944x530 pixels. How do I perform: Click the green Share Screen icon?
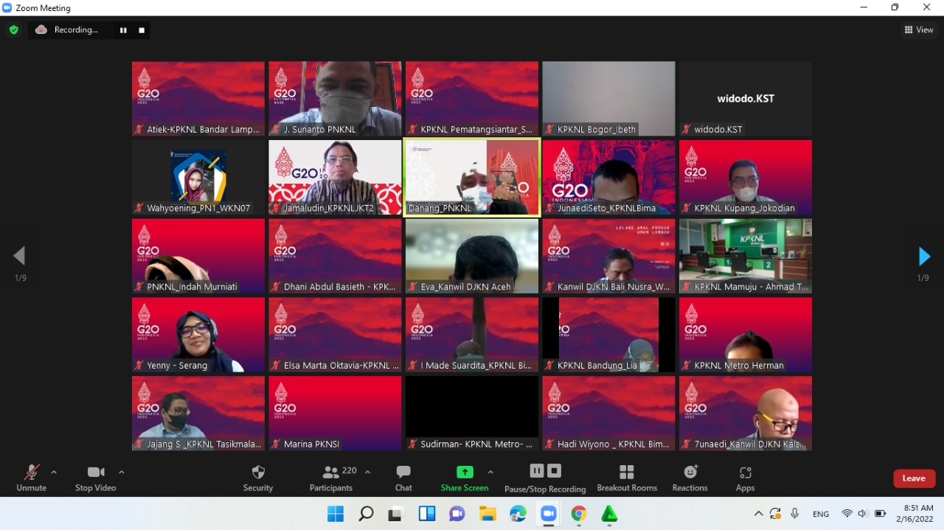click(465, 472)
